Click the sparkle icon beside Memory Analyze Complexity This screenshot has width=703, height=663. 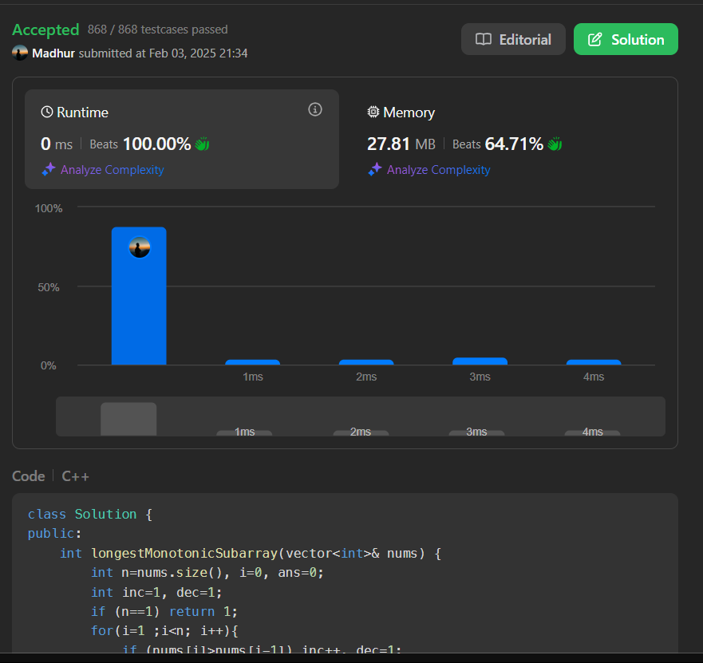pyautogui.click(x=375, y=169)
